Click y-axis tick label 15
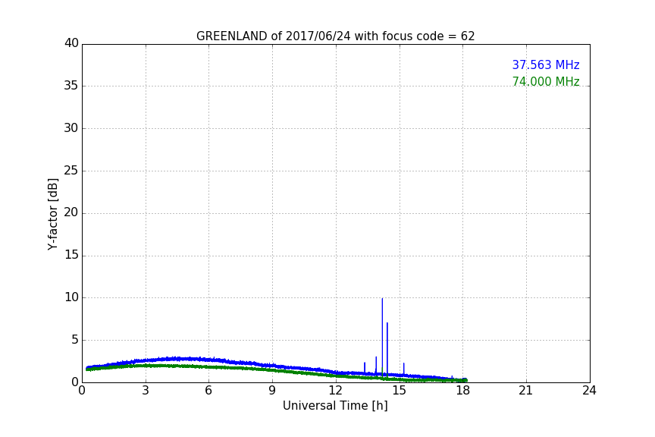This screenshot has height=437, width=655. pyautogui.click(x=71, y=255)
